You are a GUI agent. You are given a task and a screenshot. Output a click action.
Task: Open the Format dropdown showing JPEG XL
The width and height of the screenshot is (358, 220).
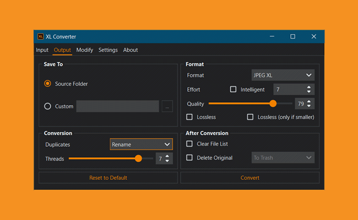[x=283, y=75]
